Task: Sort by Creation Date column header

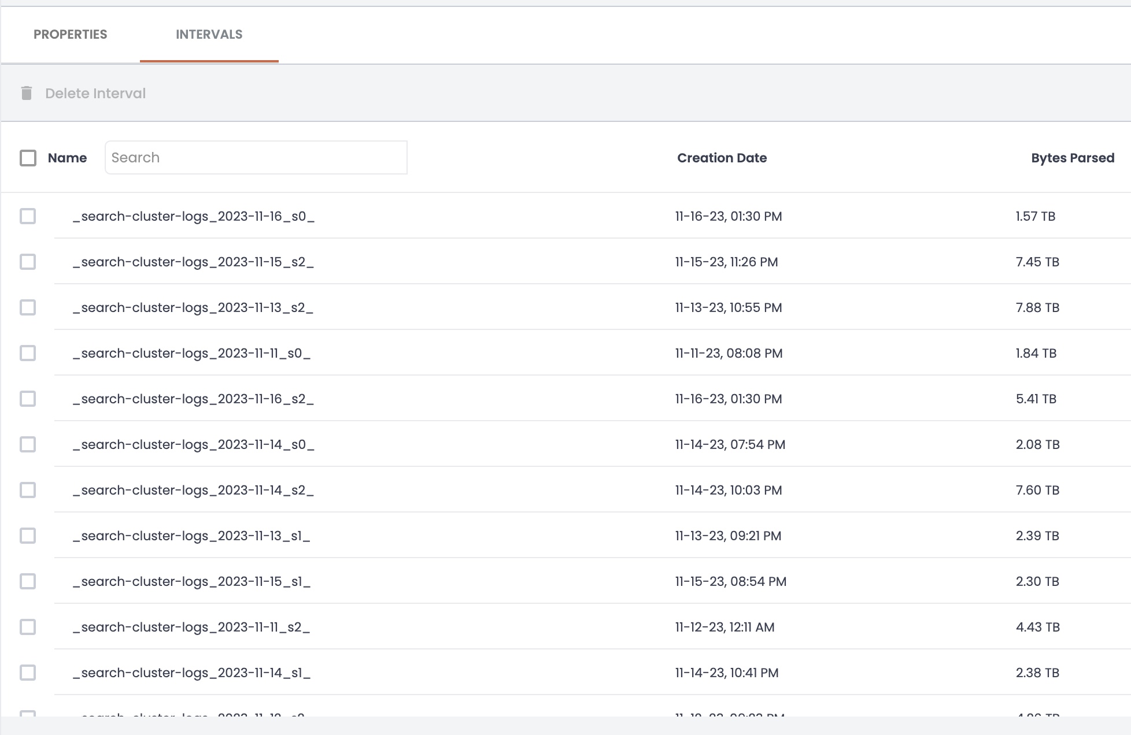Action: pyautogui.click(x=722, y=158)
